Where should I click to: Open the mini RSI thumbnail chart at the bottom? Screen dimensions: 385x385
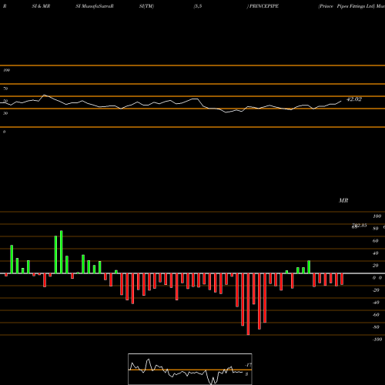click(190, 369)
